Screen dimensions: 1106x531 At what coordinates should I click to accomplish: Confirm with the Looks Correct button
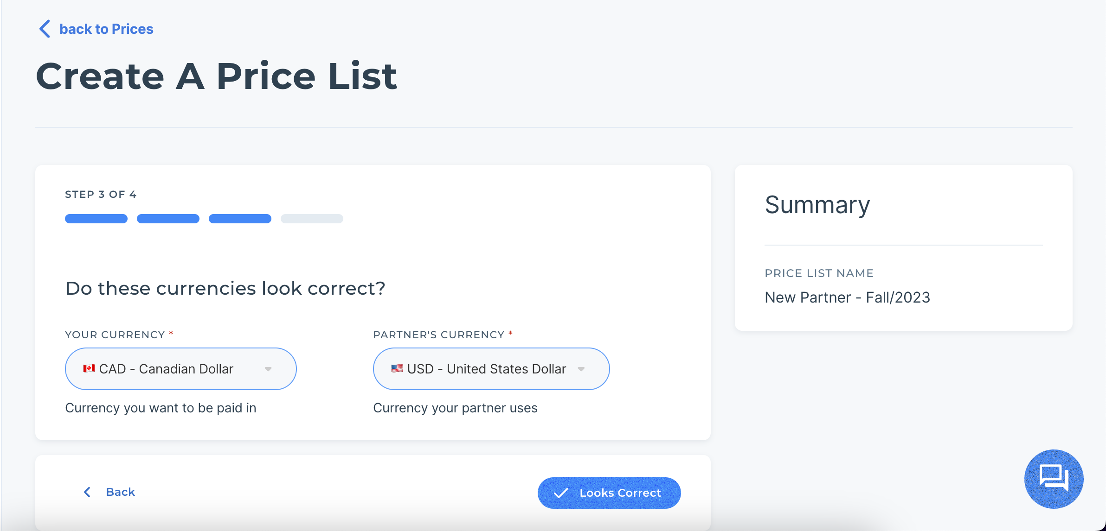pyautogui.click(x=609, y=493)
